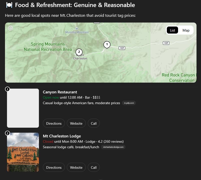Click the 'Open now' status text
The height and width of the screenshot is (180, 201).
51,97
